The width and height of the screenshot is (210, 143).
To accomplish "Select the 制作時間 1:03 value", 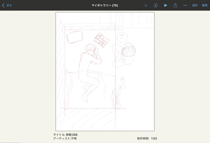I will tap(154, 139).
